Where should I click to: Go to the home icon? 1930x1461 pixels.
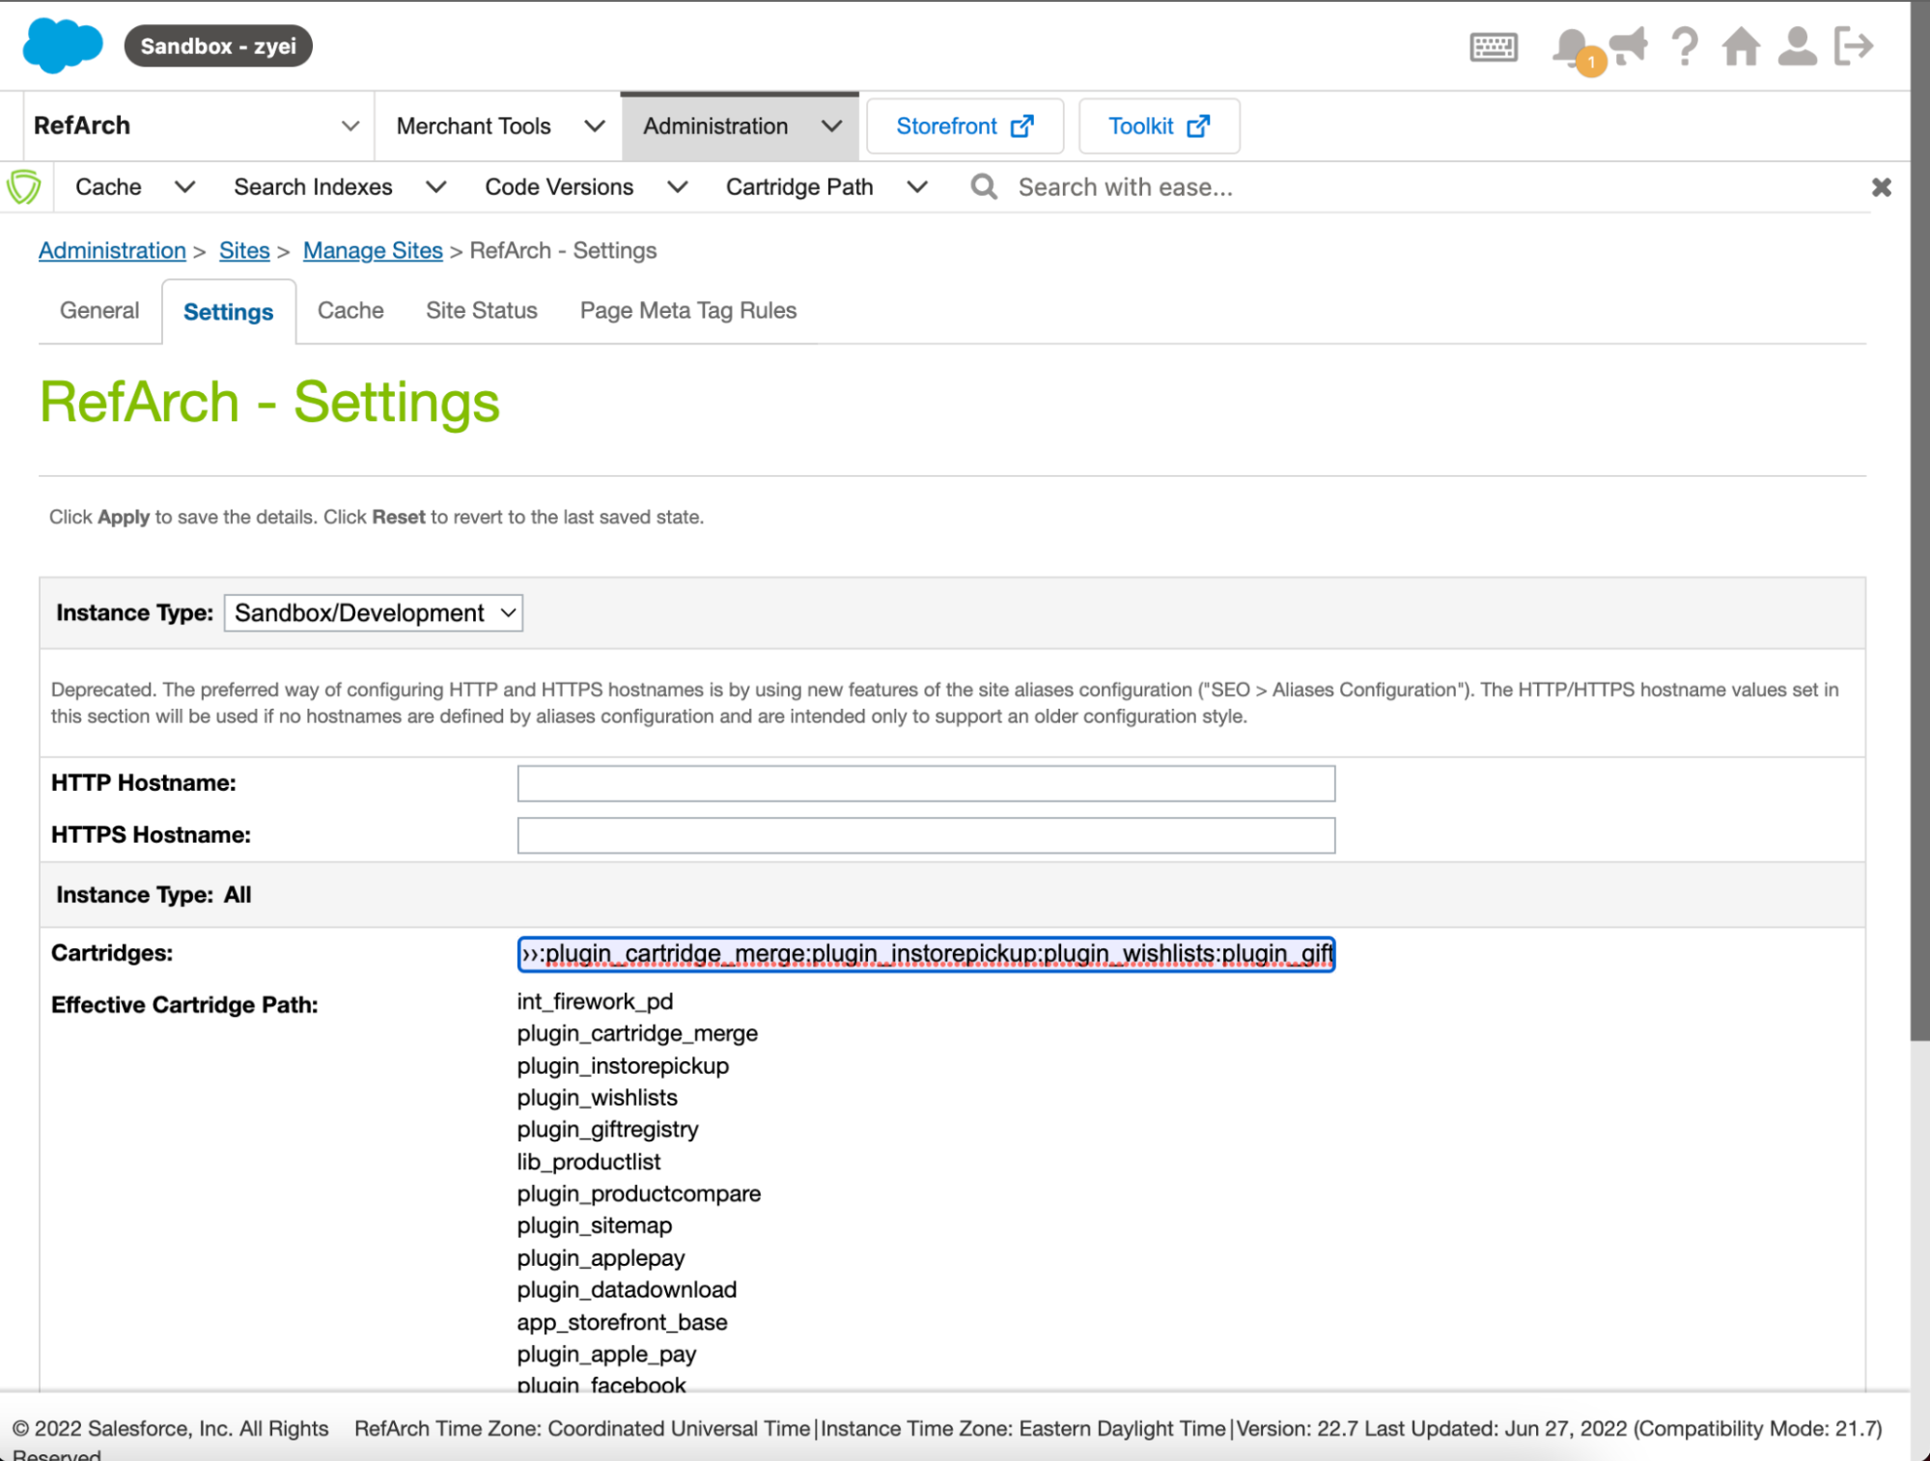[x=1741, y=46]
